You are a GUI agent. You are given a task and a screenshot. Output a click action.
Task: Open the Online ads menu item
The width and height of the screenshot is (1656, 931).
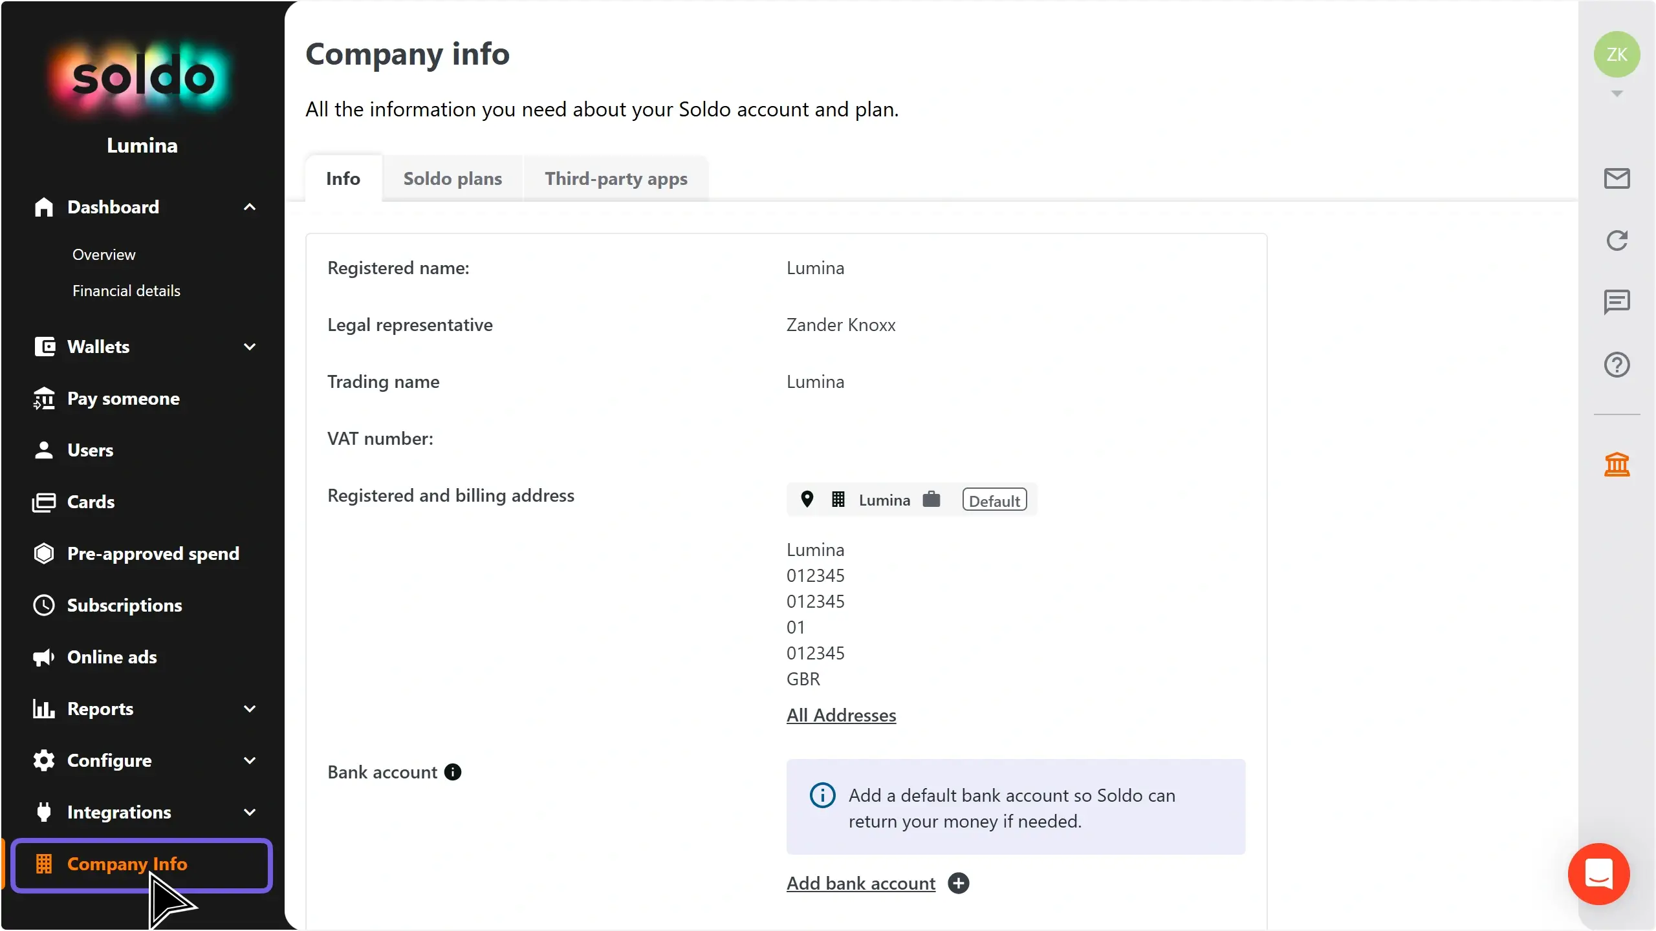pos(112,657)
